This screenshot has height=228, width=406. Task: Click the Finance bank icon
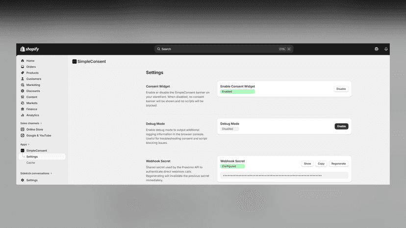coord(23,109)
